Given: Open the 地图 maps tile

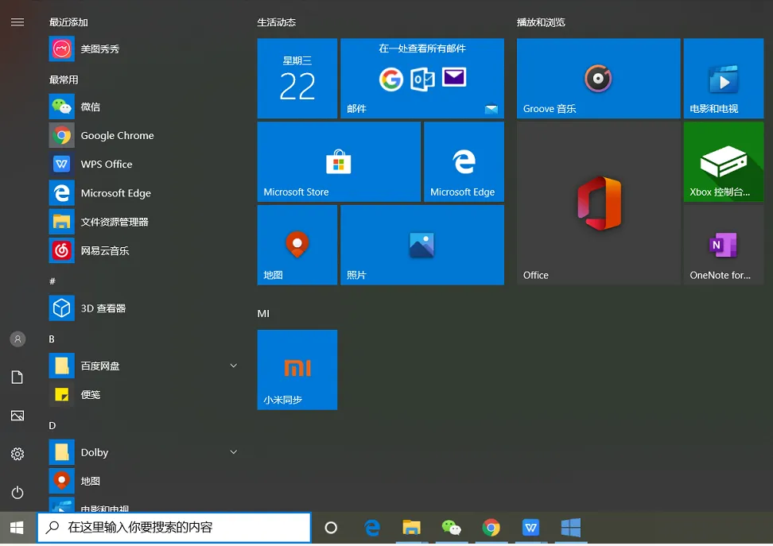Looking at the screenshot, I should point(297,245).
